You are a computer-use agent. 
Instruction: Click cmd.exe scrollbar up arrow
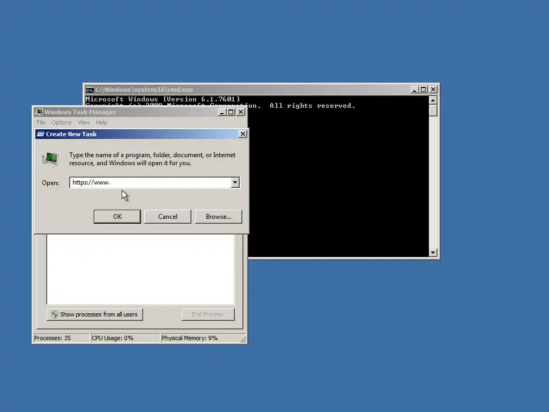point(433,100)
